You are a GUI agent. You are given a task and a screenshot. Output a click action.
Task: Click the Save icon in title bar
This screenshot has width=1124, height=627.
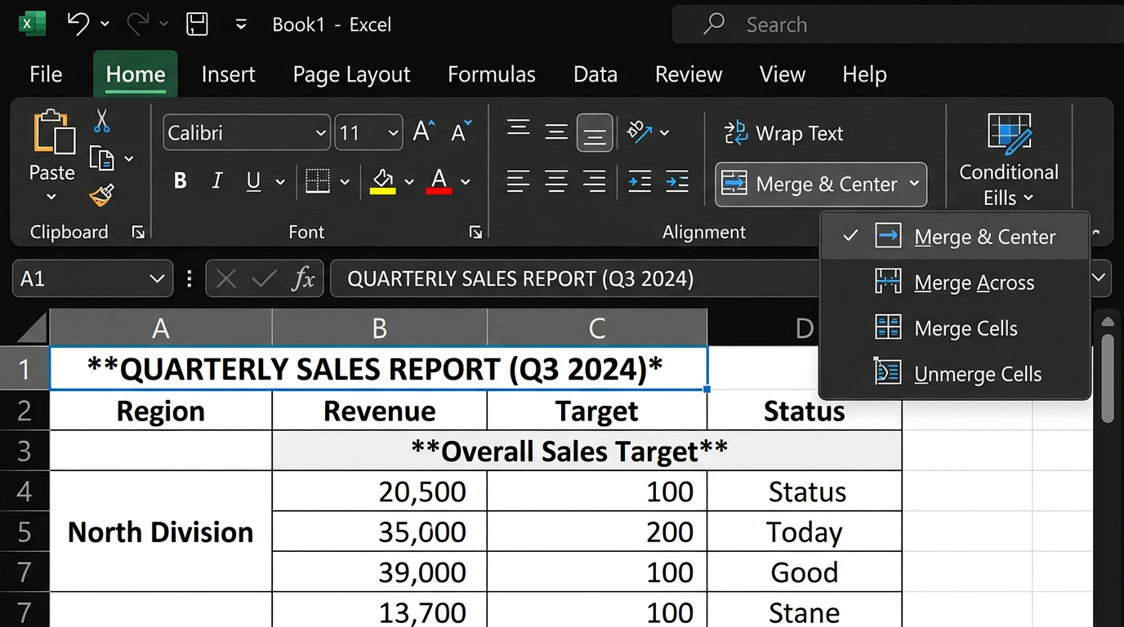(x=197, y=24)
